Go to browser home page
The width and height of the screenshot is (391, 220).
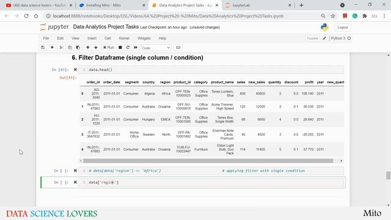coord(36,16)
